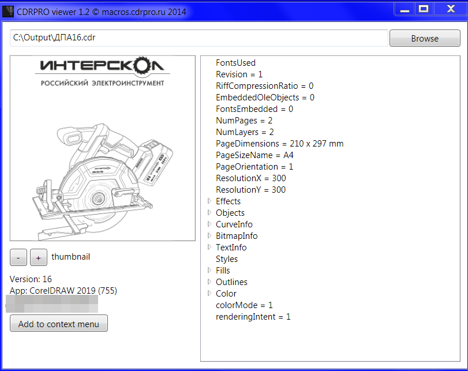Viewport: 468px width, 371px height.
Task: Select the FontsEmbedded = 0 row
Action: click(x=254, y=109)
